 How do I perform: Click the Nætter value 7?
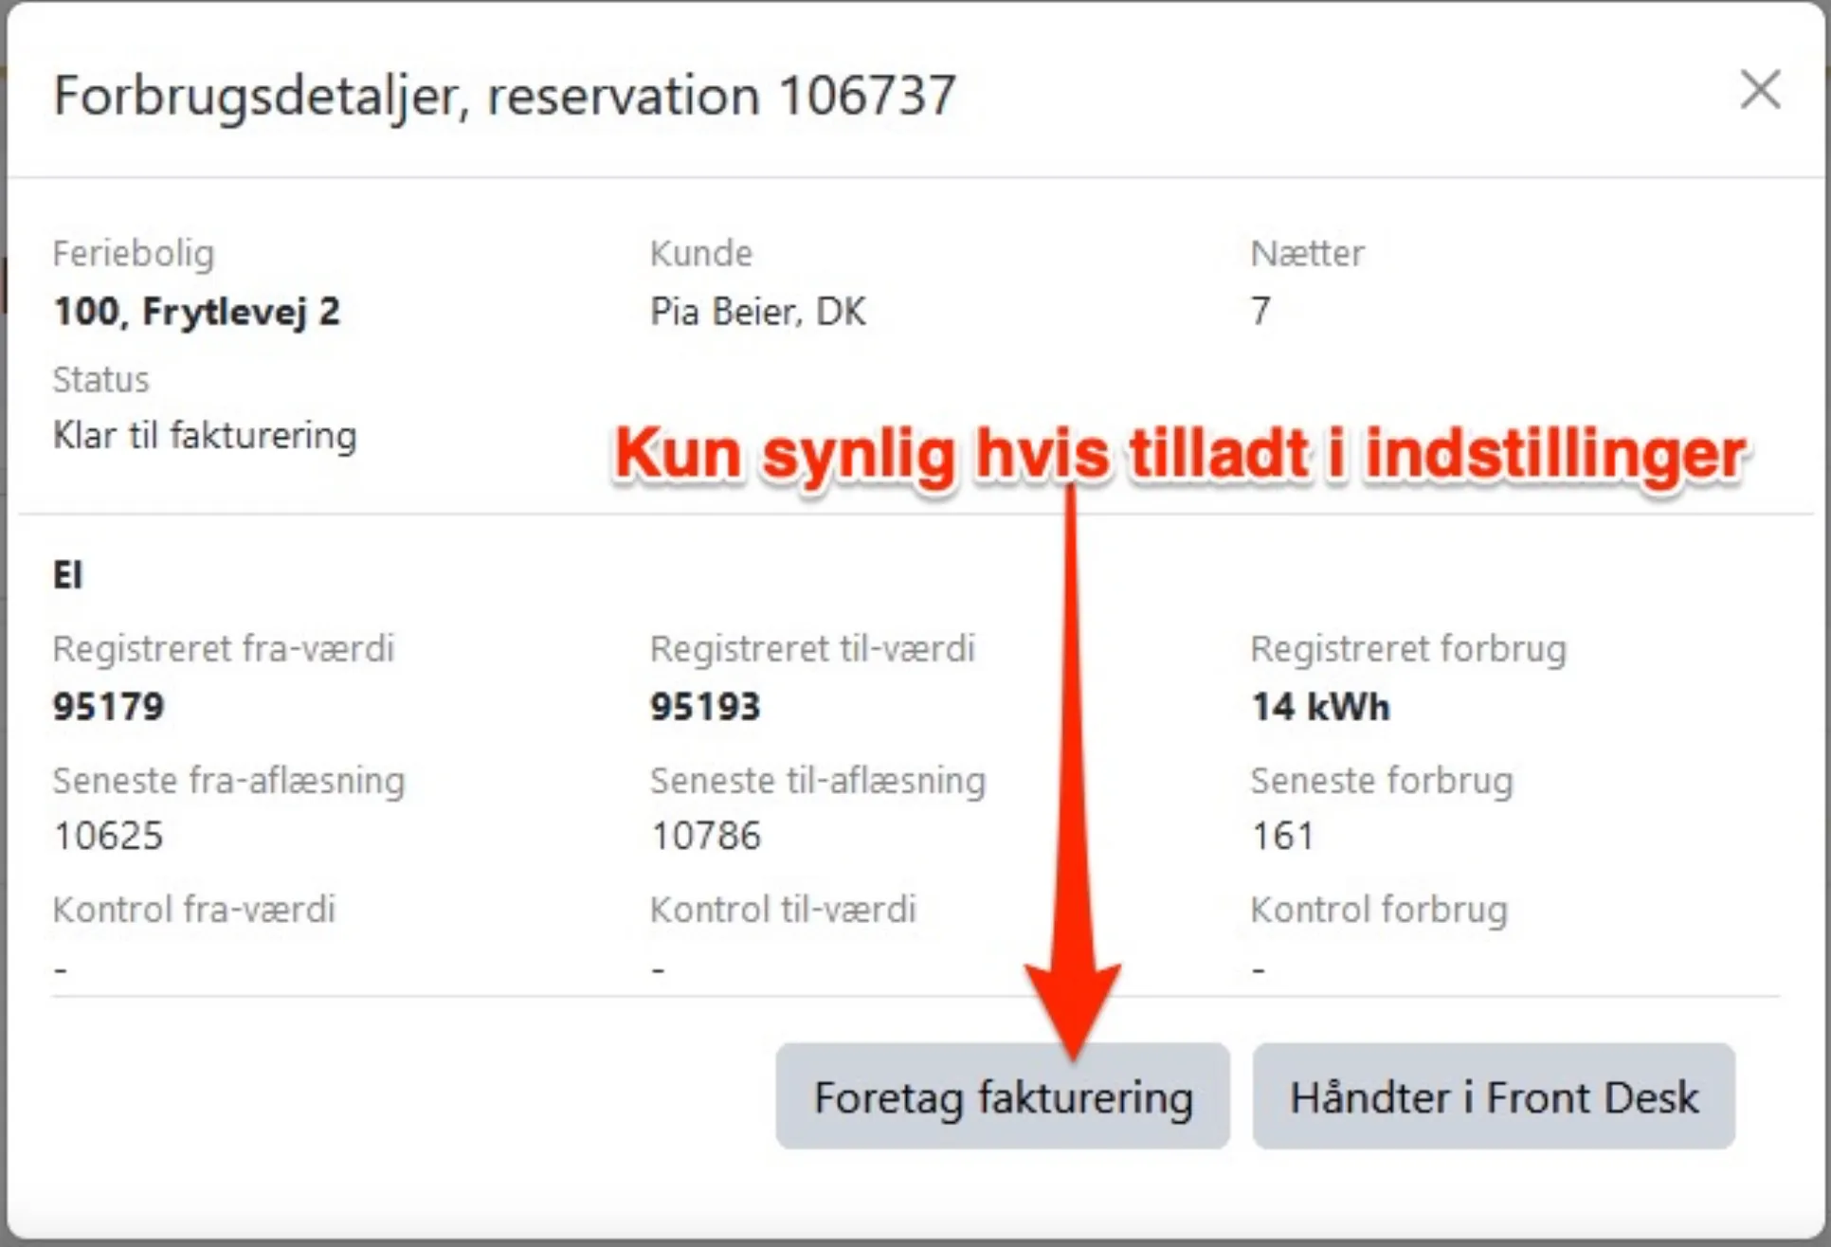1260,312
